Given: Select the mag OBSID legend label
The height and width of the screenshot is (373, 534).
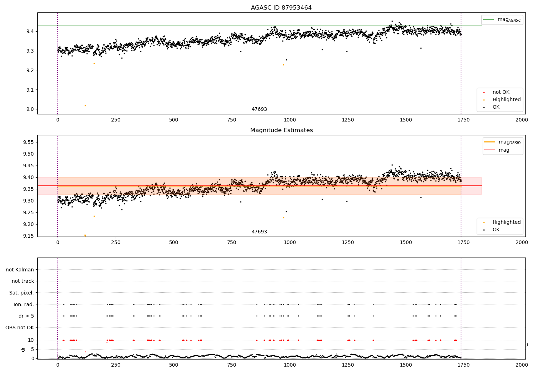Looking at the screenshot, I should [x=509, y=142].
